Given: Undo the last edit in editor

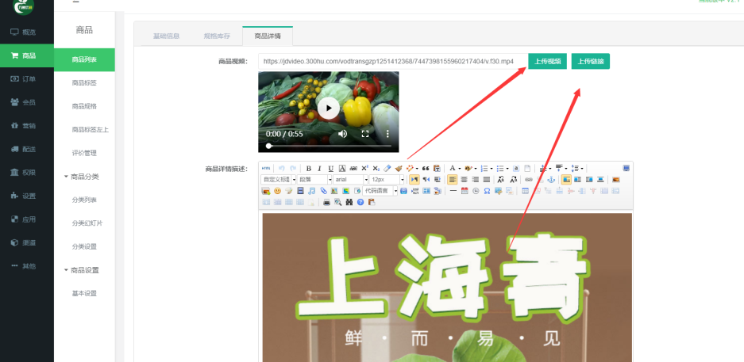Looking at the screenshot, I should tap(281, 169).
